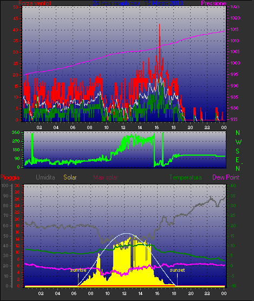Click the E wind direction label
254x301 pixels.
[x=237, y=160]
